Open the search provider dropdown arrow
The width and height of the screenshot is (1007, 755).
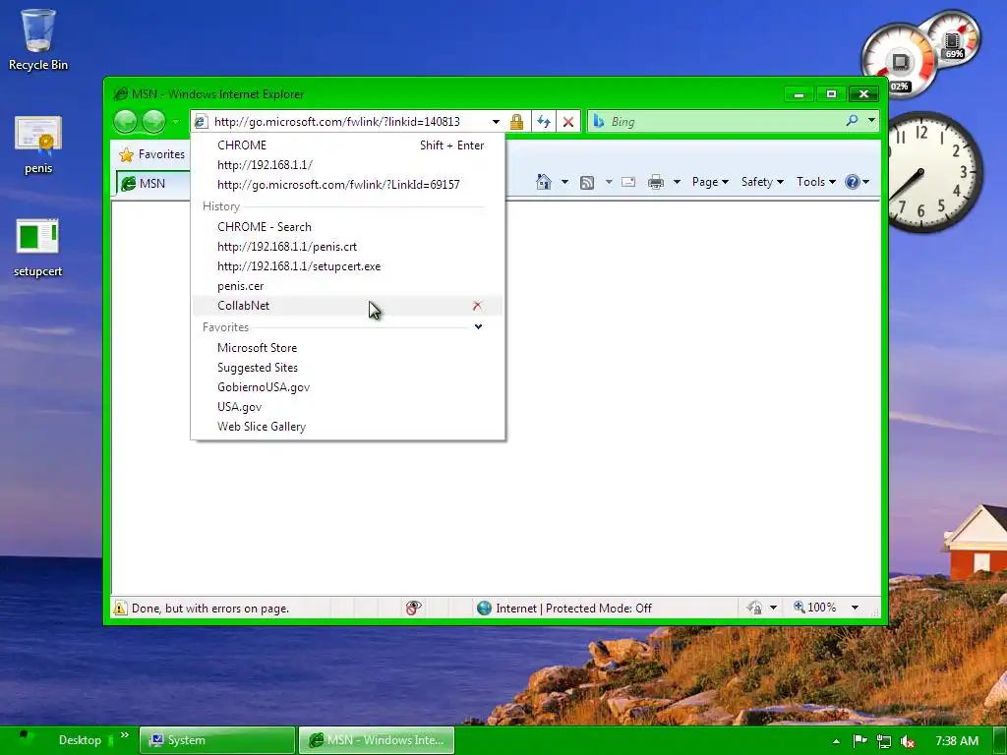871,120
